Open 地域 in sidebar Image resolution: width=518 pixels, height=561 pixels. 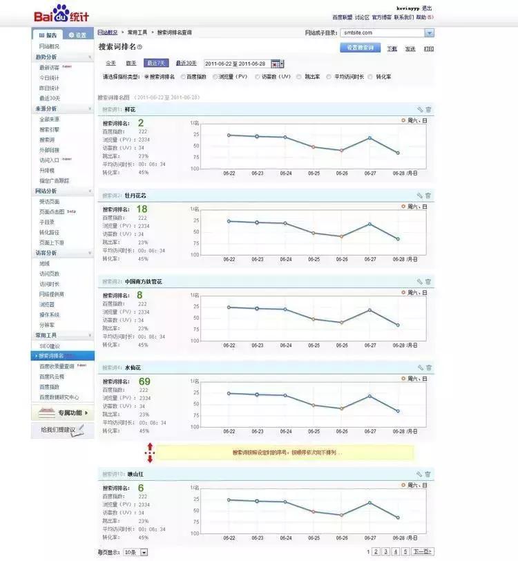tap(44, 263)
